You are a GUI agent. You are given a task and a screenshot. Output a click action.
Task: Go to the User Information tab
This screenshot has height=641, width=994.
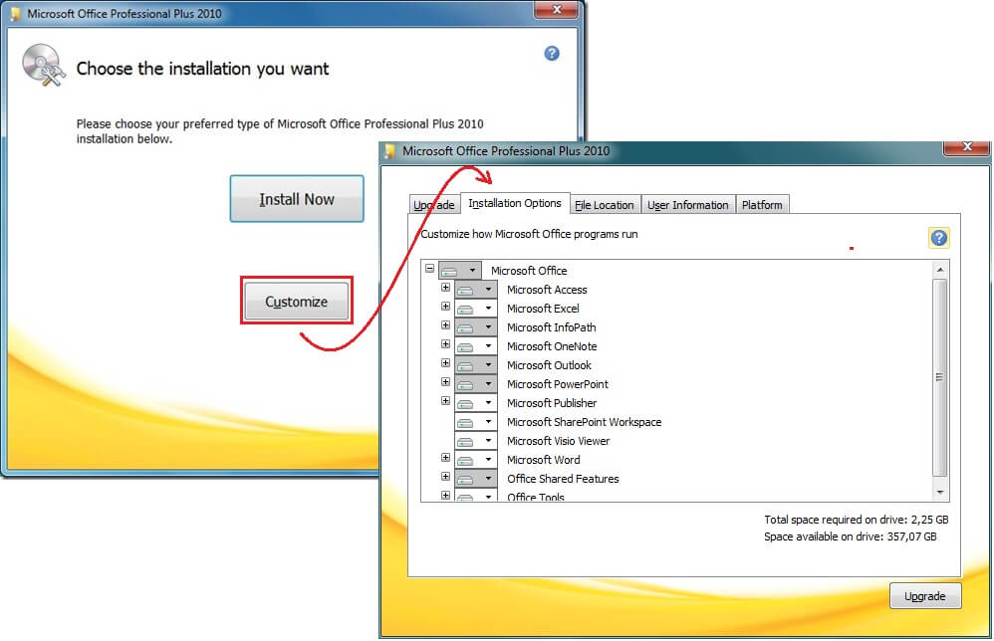(688, 205)
